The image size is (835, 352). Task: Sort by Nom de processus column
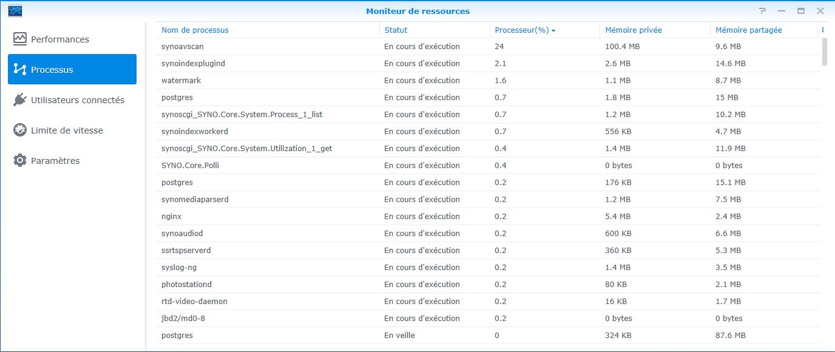(195, 30)
